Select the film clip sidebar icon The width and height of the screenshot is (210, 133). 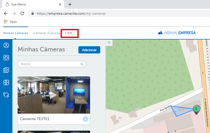(x=6, y=82)
